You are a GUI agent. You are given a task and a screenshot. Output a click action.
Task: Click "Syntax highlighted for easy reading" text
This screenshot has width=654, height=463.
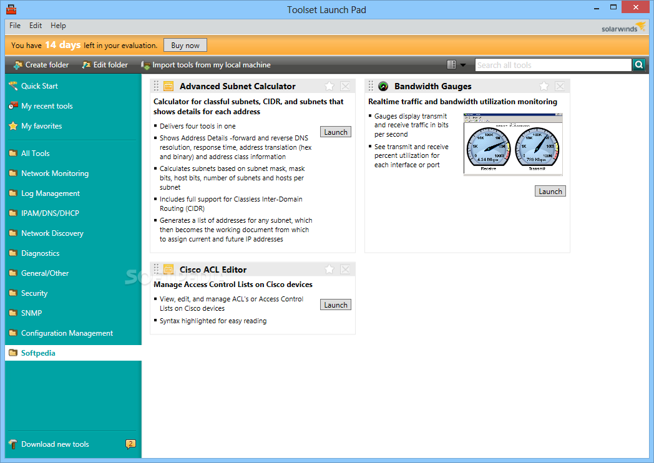tap(213, 321)
